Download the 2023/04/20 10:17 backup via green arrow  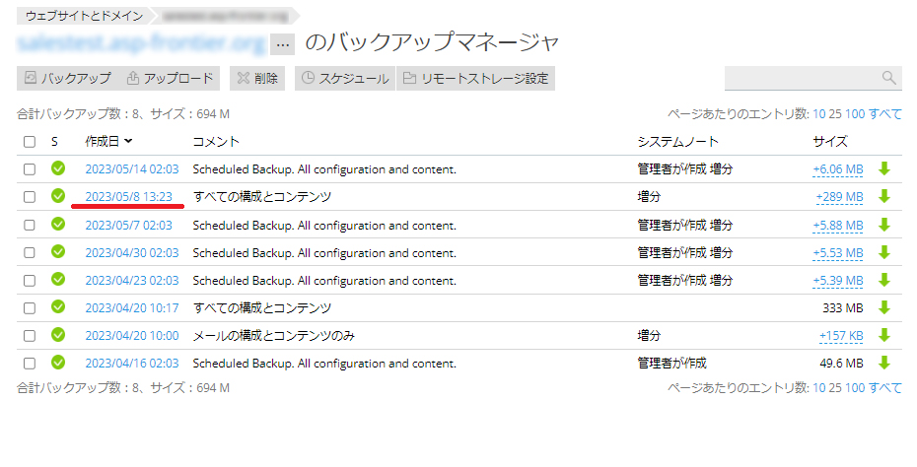point(884,307)
